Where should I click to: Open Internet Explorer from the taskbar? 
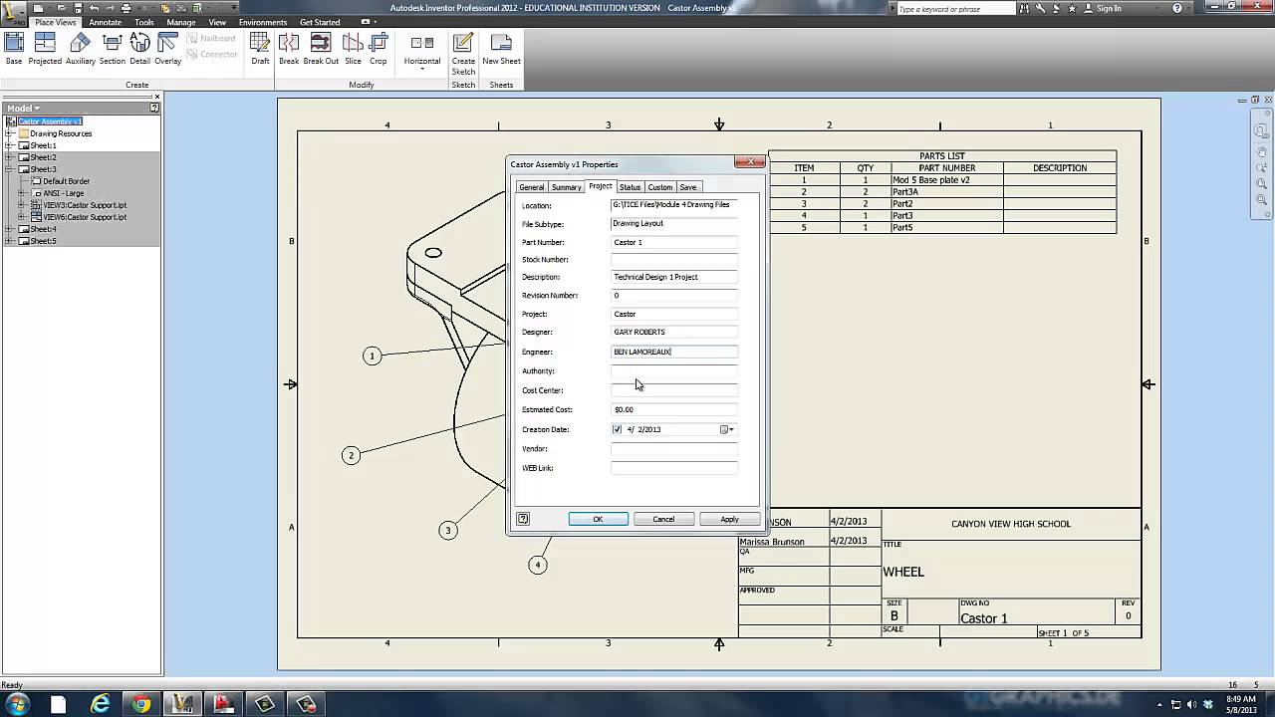pos(101,704)
